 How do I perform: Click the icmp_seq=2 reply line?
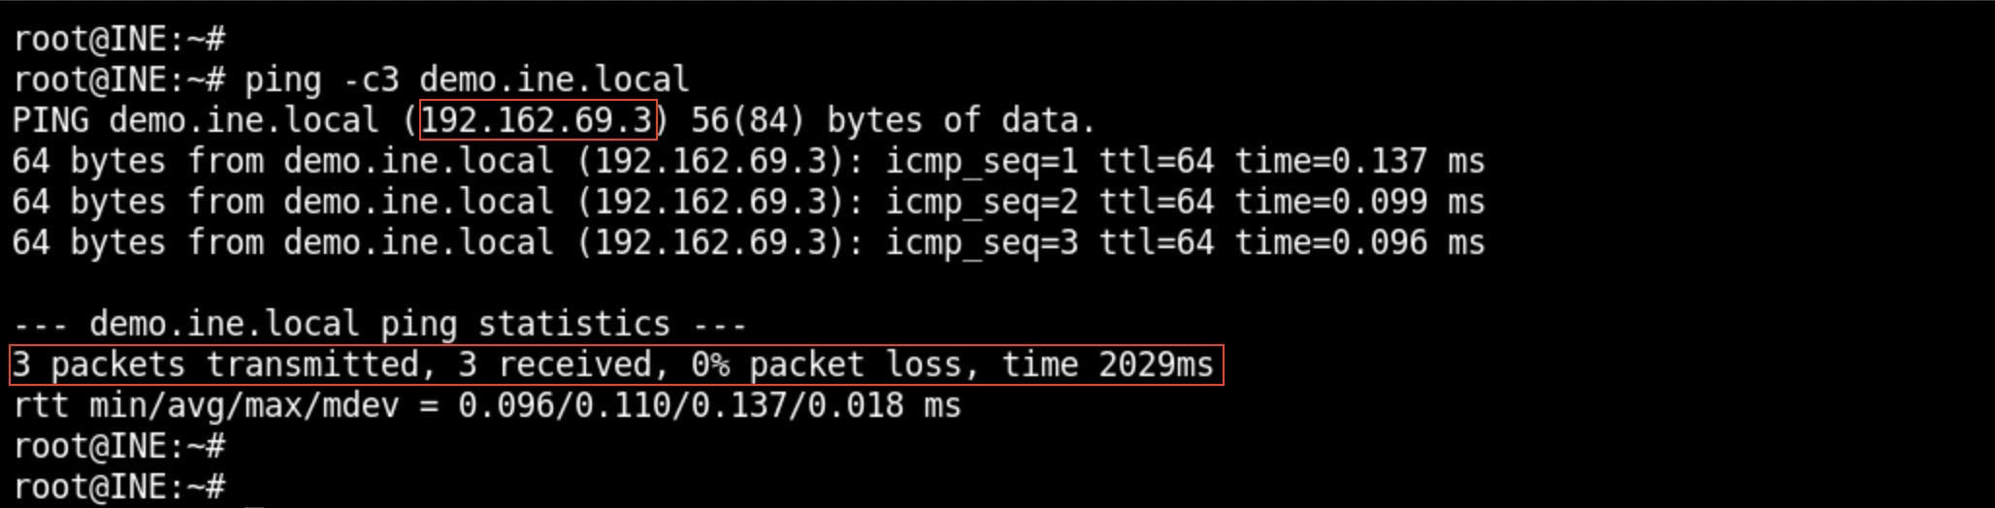coord(747,202)
